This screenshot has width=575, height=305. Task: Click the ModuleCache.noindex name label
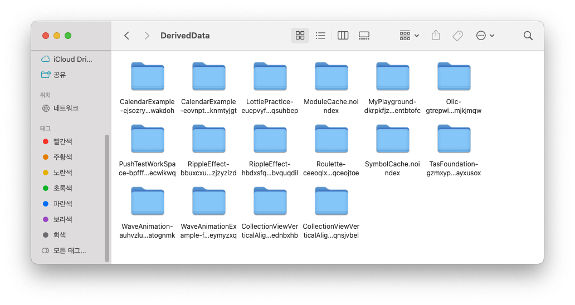331,106
